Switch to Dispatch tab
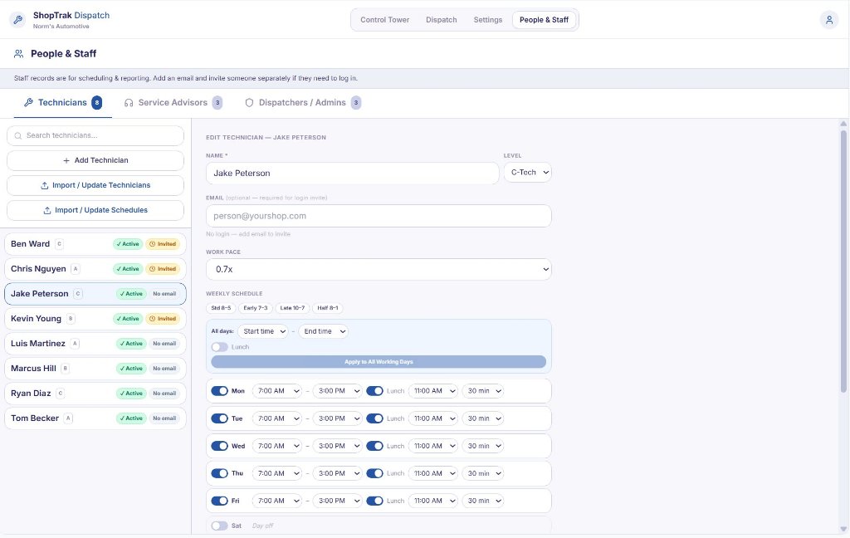This screenshot has width=850, height=538. [x=442, y=20]
